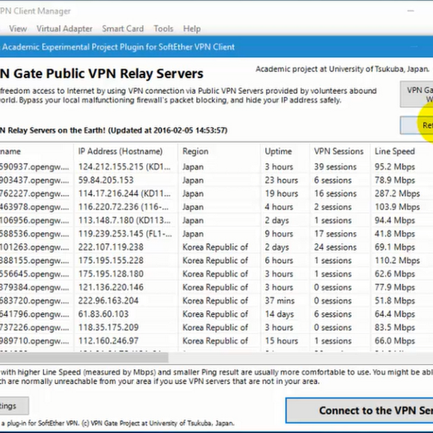Select server row 113.148.7.180
Image resolution: width=433 pixels, height=433 pixels.
click(216, 220)
